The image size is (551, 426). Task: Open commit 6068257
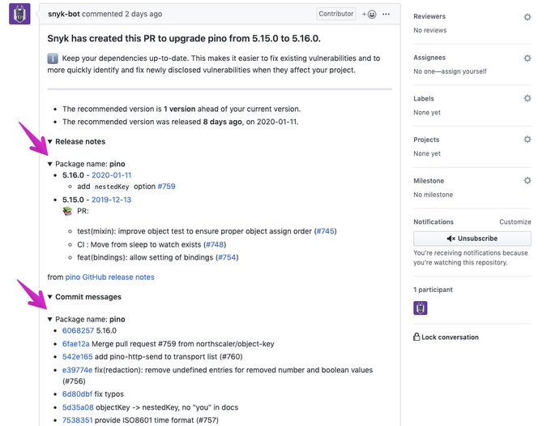coord(78,331)
